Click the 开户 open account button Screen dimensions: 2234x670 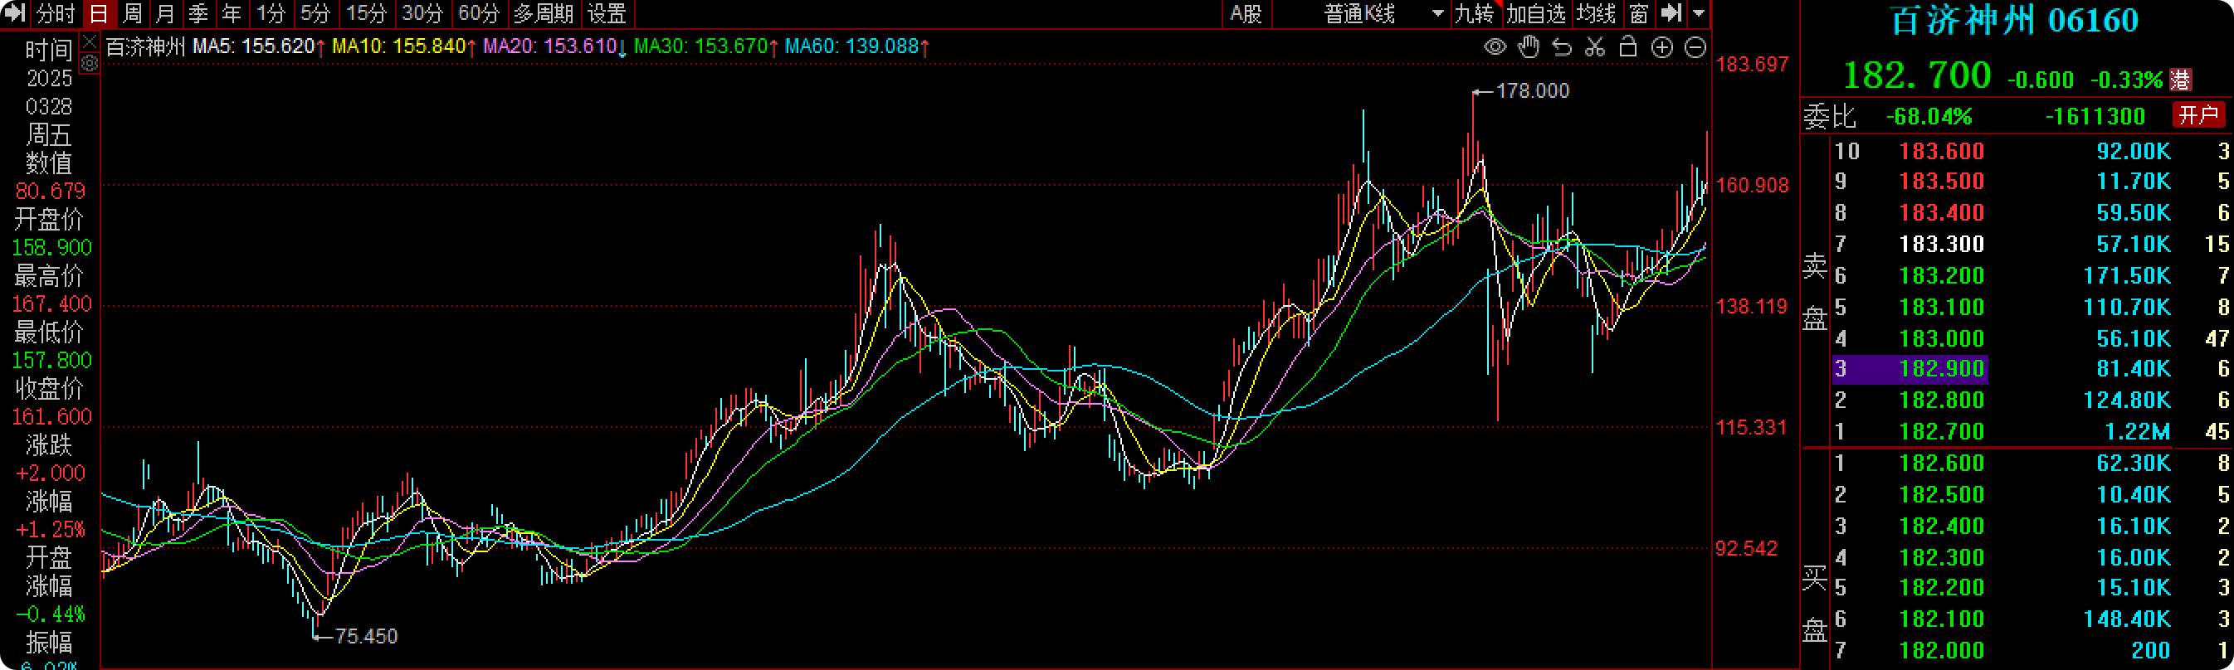click(2198, 115)
